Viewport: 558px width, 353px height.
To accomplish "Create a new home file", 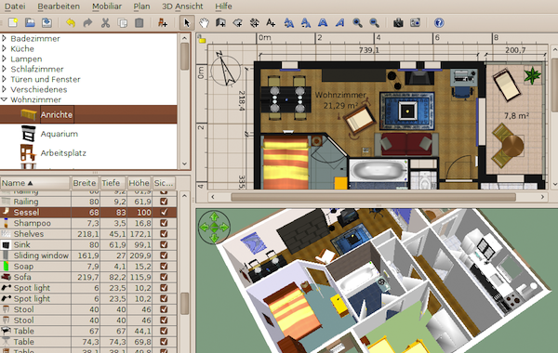I will 13,22.
